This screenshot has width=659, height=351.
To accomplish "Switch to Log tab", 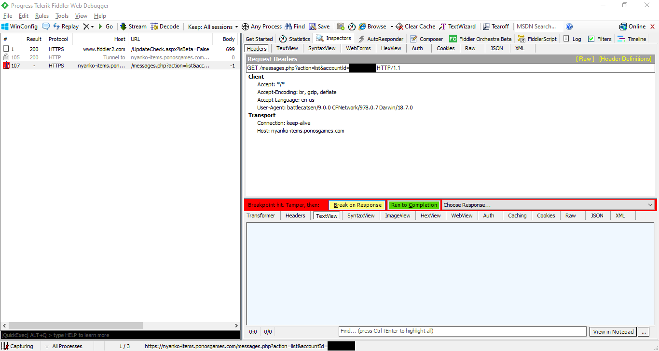I will pos(572,39).
